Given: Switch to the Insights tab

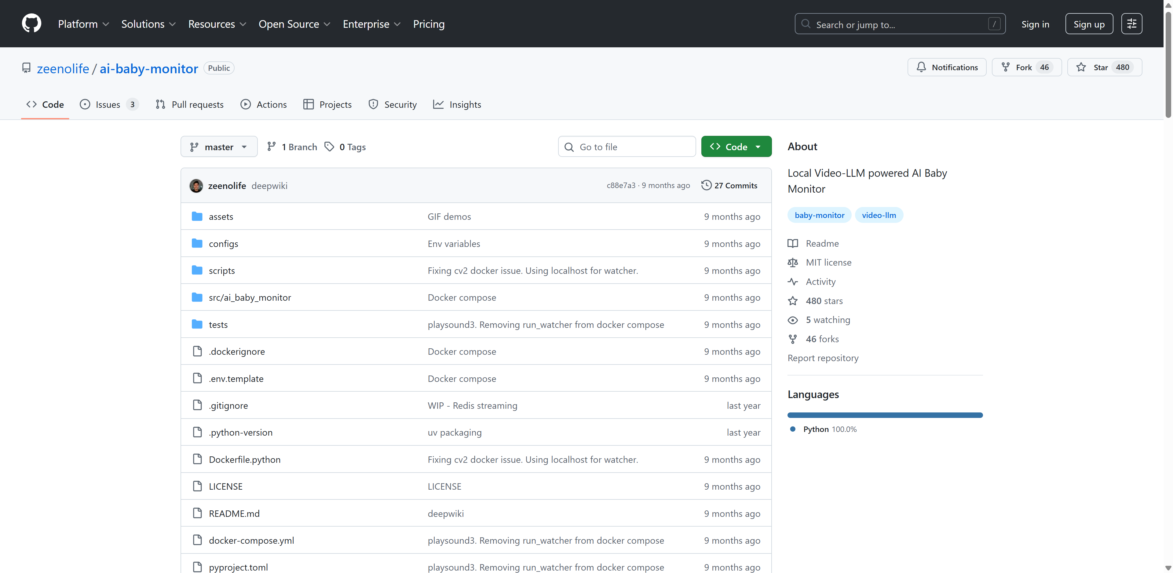Looking at the screenshot, I should pos(457,105).
